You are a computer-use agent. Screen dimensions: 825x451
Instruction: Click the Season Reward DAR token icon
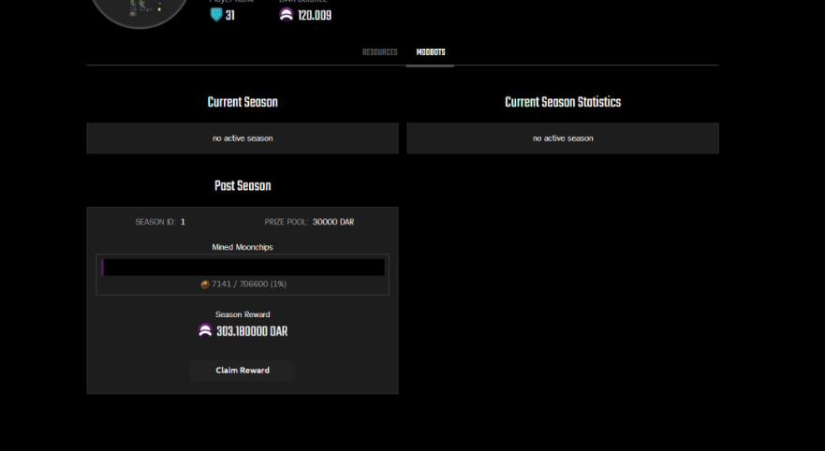coord(205,330)
